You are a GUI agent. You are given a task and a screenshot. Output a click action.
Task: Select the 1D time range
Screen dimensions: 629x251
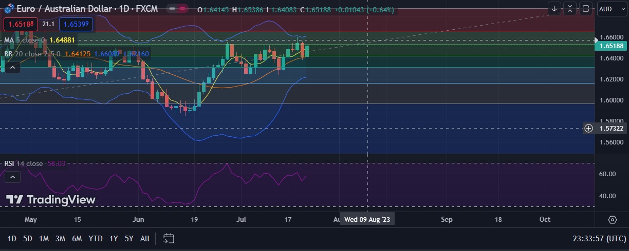click(12, 238)
